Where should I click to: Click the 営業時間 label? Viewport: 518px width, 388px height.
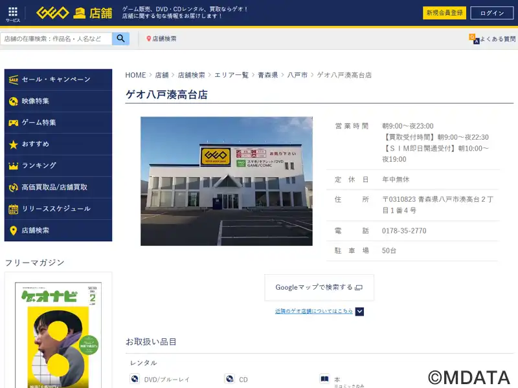tap(352, 126)
